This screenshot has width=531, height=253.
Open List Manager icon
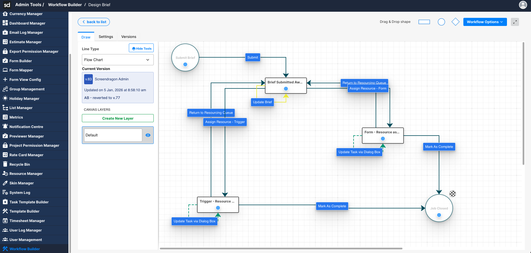tap(5, 108)
